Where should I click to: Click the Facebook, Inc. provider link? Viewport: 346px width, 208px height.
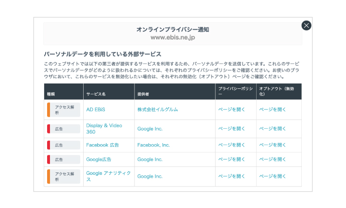click(153, 145)
